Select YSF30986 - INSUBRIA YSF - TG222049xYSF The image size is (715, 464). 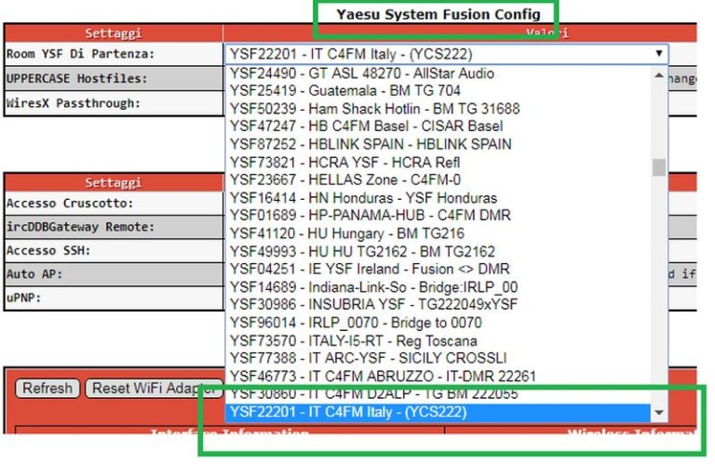pos(438,305)
